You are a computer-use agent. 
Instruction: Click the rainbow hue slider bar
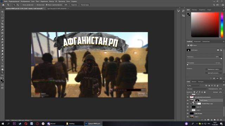pos(222,25)
